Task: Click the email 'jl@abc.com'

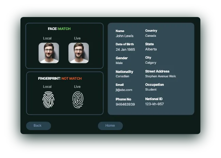Action: 124,90
